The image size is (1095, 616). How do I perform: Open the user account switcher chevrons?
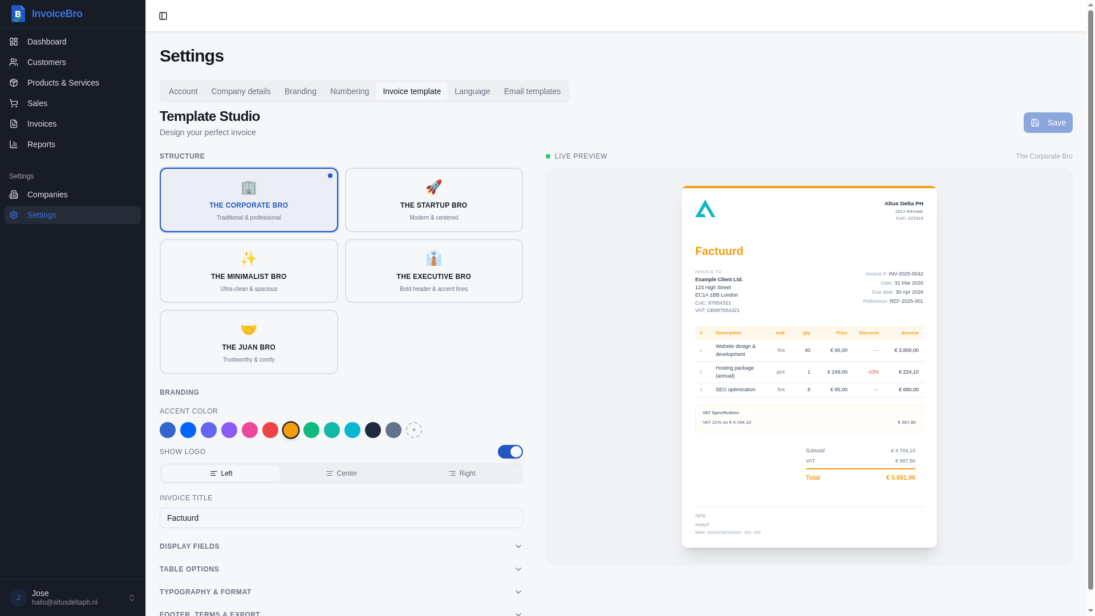pyautogui.click(x=132, y=598)
